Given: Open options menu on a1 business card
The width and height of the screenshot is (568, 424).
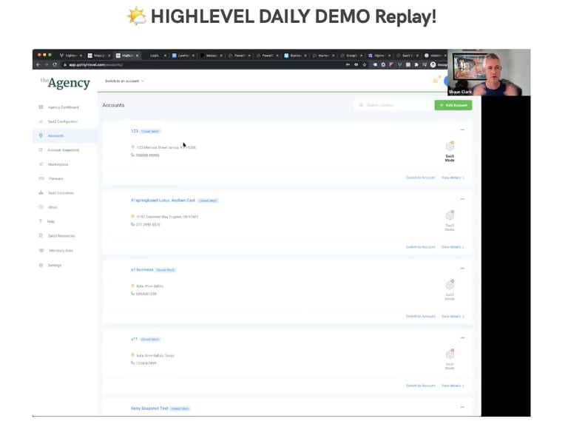Looking at the screenshot, I should coord(462,268).
